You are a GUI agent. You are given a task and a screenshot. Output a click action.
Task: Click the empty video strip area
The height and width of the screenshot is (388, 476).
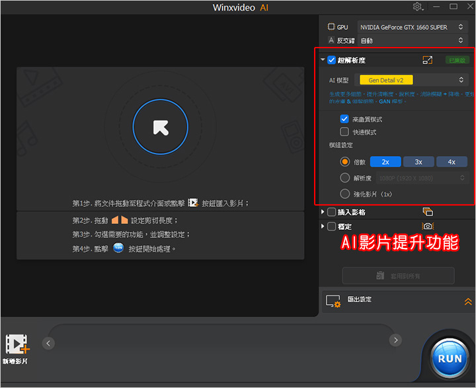[221, 343]
